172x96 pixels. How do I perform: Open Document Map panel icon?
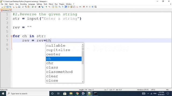(x=71, y=7)
